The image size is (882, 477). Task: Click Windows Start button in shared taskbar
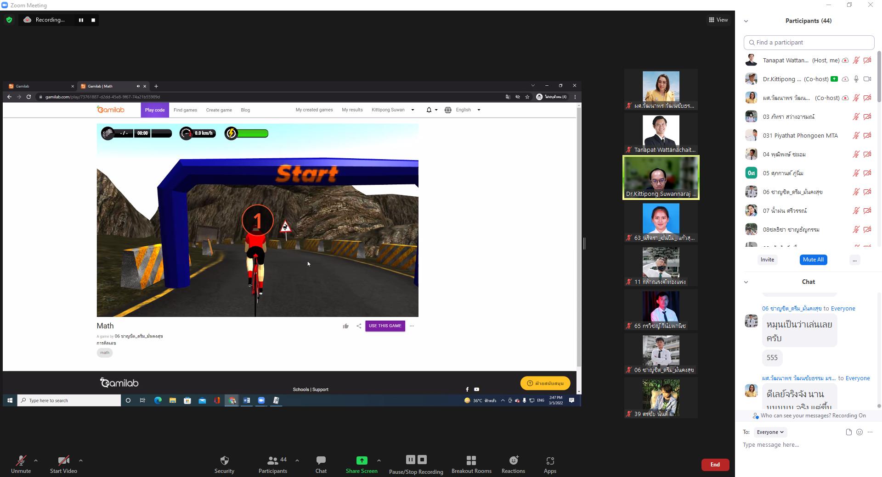click(10, 400)
